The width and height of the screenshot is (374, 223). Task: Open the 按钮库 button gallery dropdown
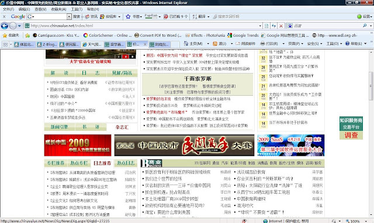click(x=119, y=17)
